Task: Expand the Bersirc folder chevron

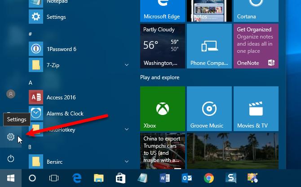Action: pyautogui.click(x=127, y=161)
